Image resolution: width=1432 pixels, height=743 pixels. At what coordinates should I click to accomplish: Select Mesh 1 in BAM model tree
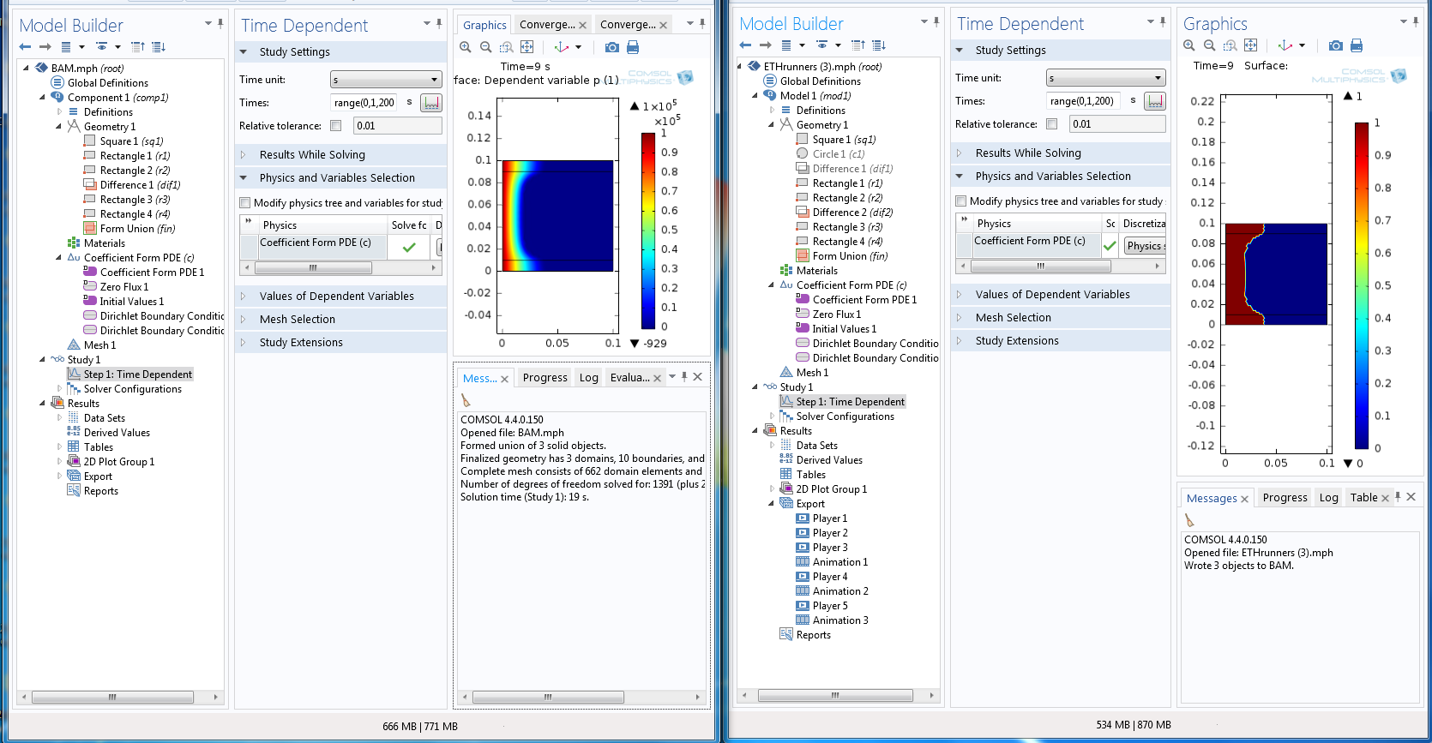[x=99, y=345]
